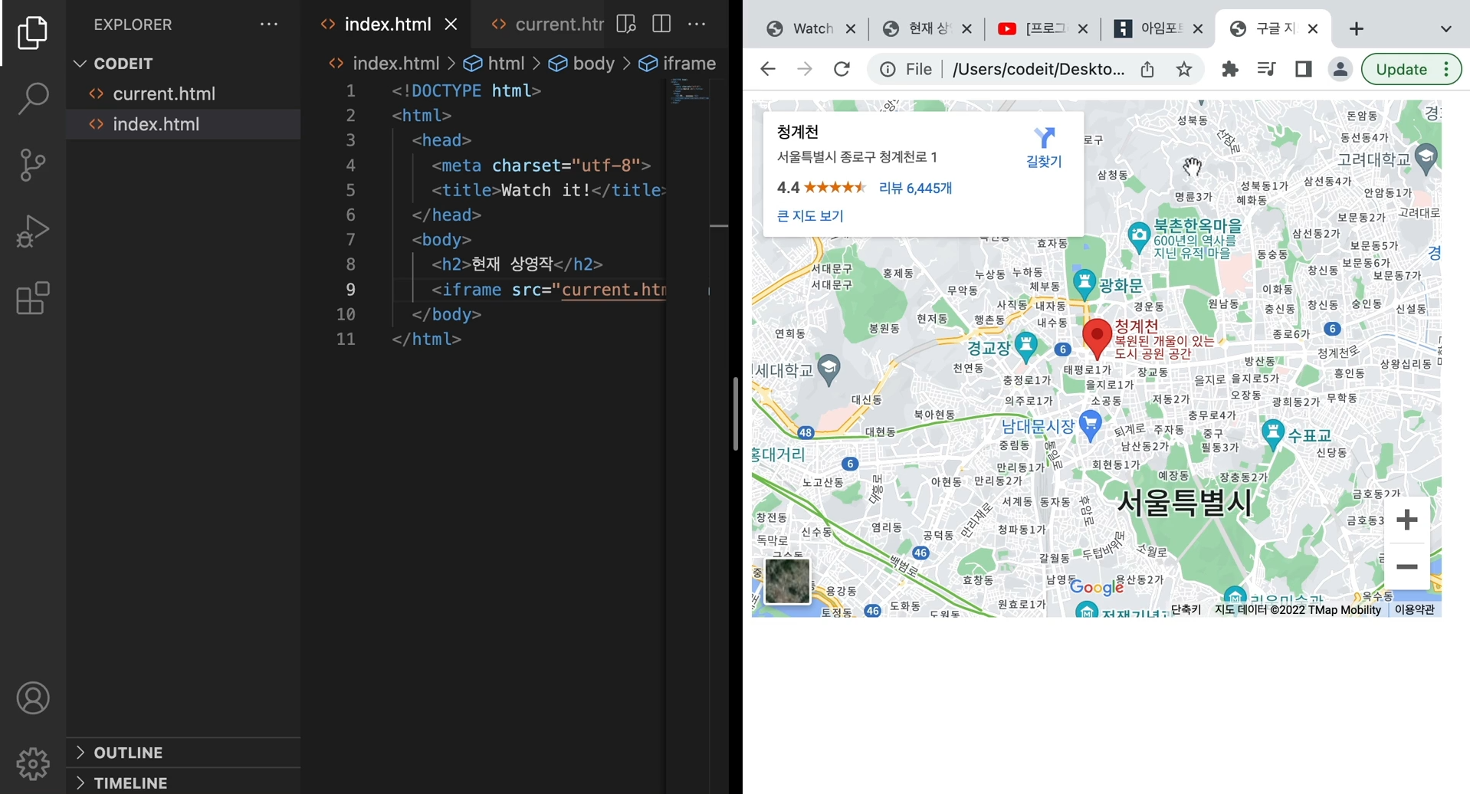Open the 큰 지도 보기 link
The image size is (1470, 794).
[x=810, y=216]
